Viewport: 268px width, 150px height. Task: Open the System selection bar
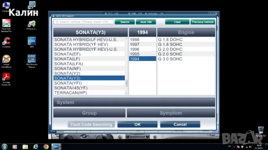[134, 102]
